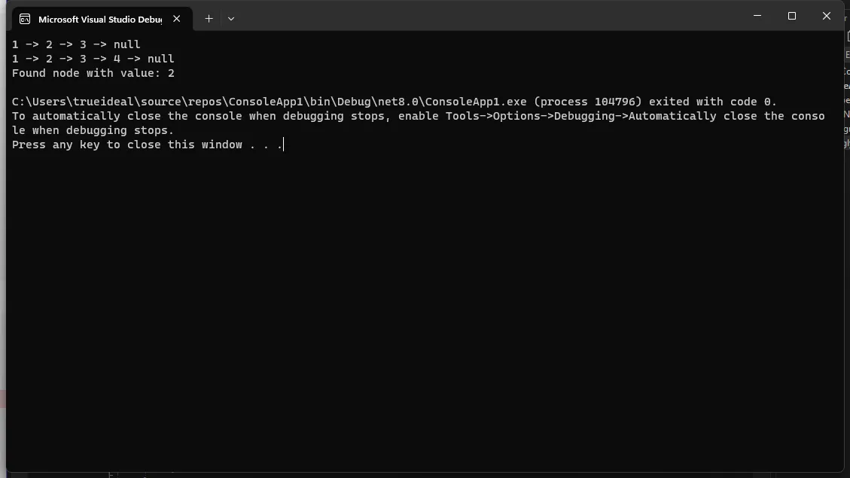Close the Microsoft Visual Studio Debug tab
Viewport: 850px width, 478px height.
(177, 19)
